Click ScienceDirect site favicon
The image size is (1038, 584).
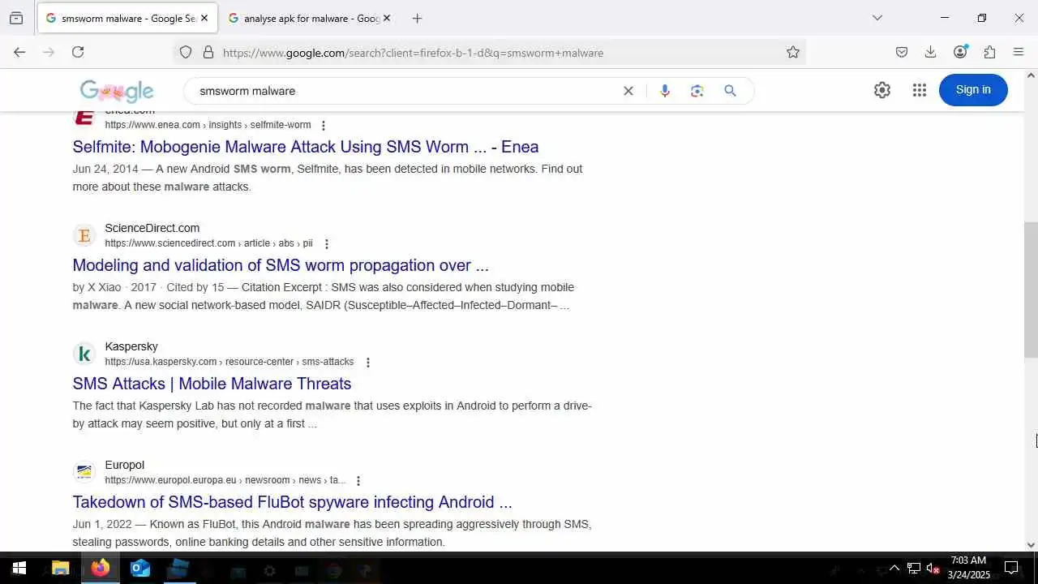tap(84, 236)
